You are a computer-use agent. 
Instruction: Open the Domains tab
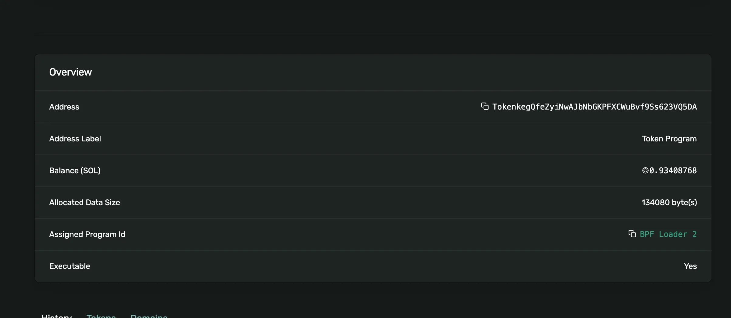coord(149,316)
